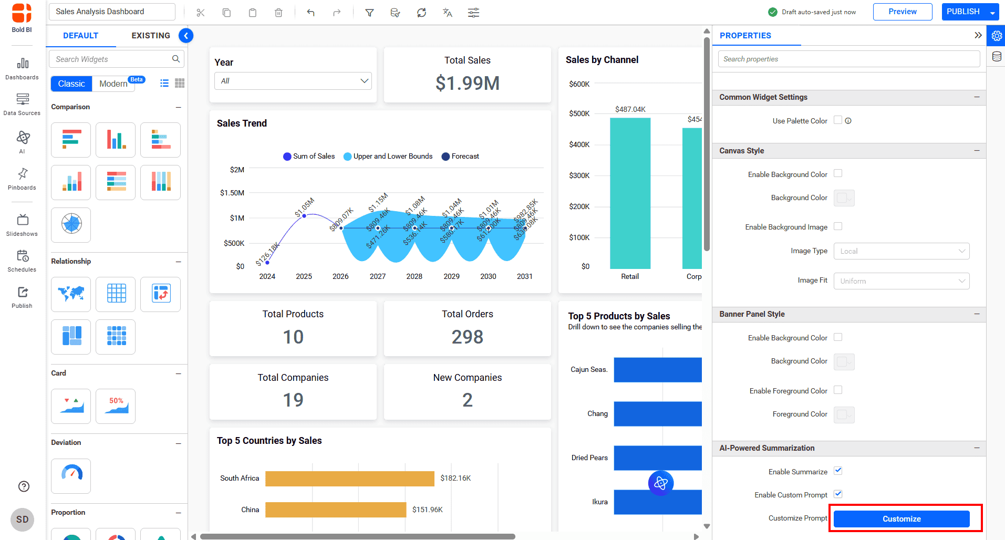Image resolution: width=1005 pixels, height=540 pixels.
Task: Enable Banner Panel background color checkbox
Action: 838,337
